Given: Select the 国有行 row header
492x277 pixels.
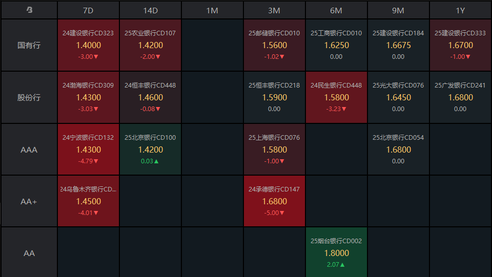Looking at the screenshot, I should [29, 45].
